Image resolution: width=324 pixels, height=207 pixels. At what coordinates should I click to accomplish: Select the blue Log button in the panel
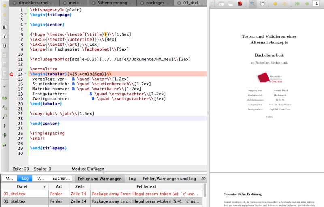coord(25,179)
